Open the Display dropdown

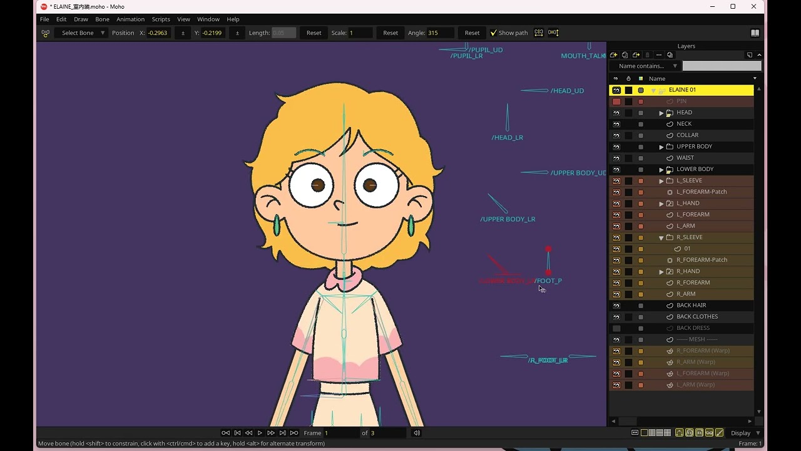[x=745, y=433]
